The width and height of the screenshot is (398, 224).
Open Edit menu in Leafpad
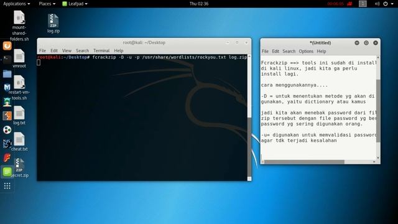tap(275, 51)
